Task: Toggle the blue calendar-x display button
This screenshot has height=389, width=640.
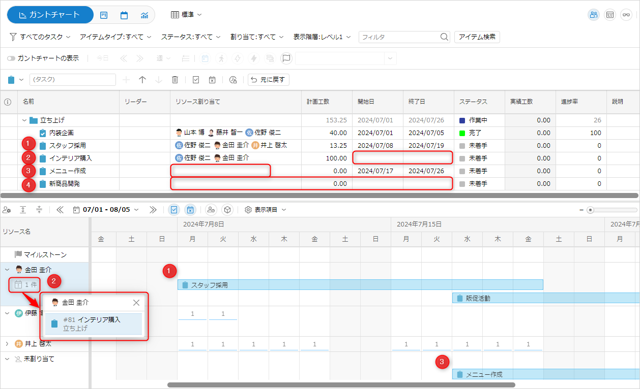Action: pyautogui.click(x=189, y=210)
